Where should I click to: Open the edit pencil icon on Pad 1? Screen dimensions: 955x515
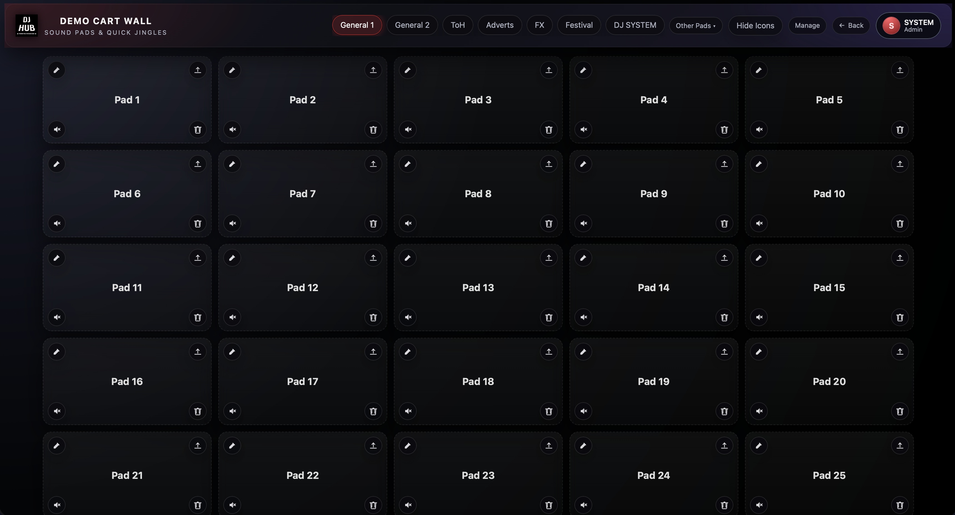57,70
